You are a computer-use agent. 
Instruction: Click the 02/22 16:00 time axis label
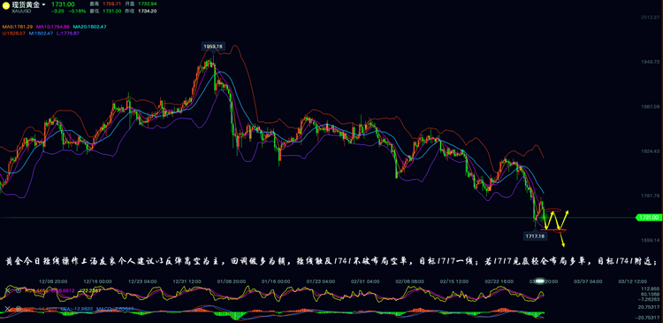coord(499,281)
